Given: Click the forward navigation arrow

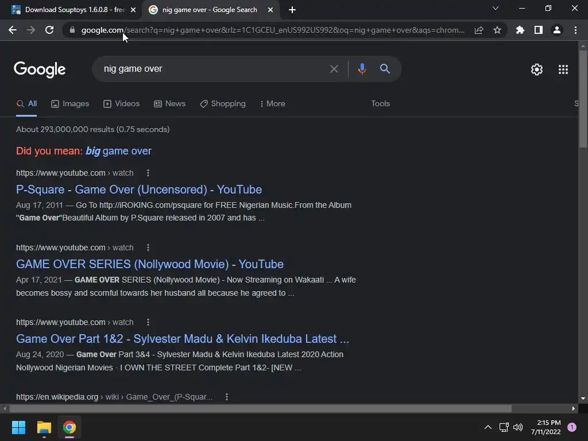Looking at the screenshot, I should 31,30.
